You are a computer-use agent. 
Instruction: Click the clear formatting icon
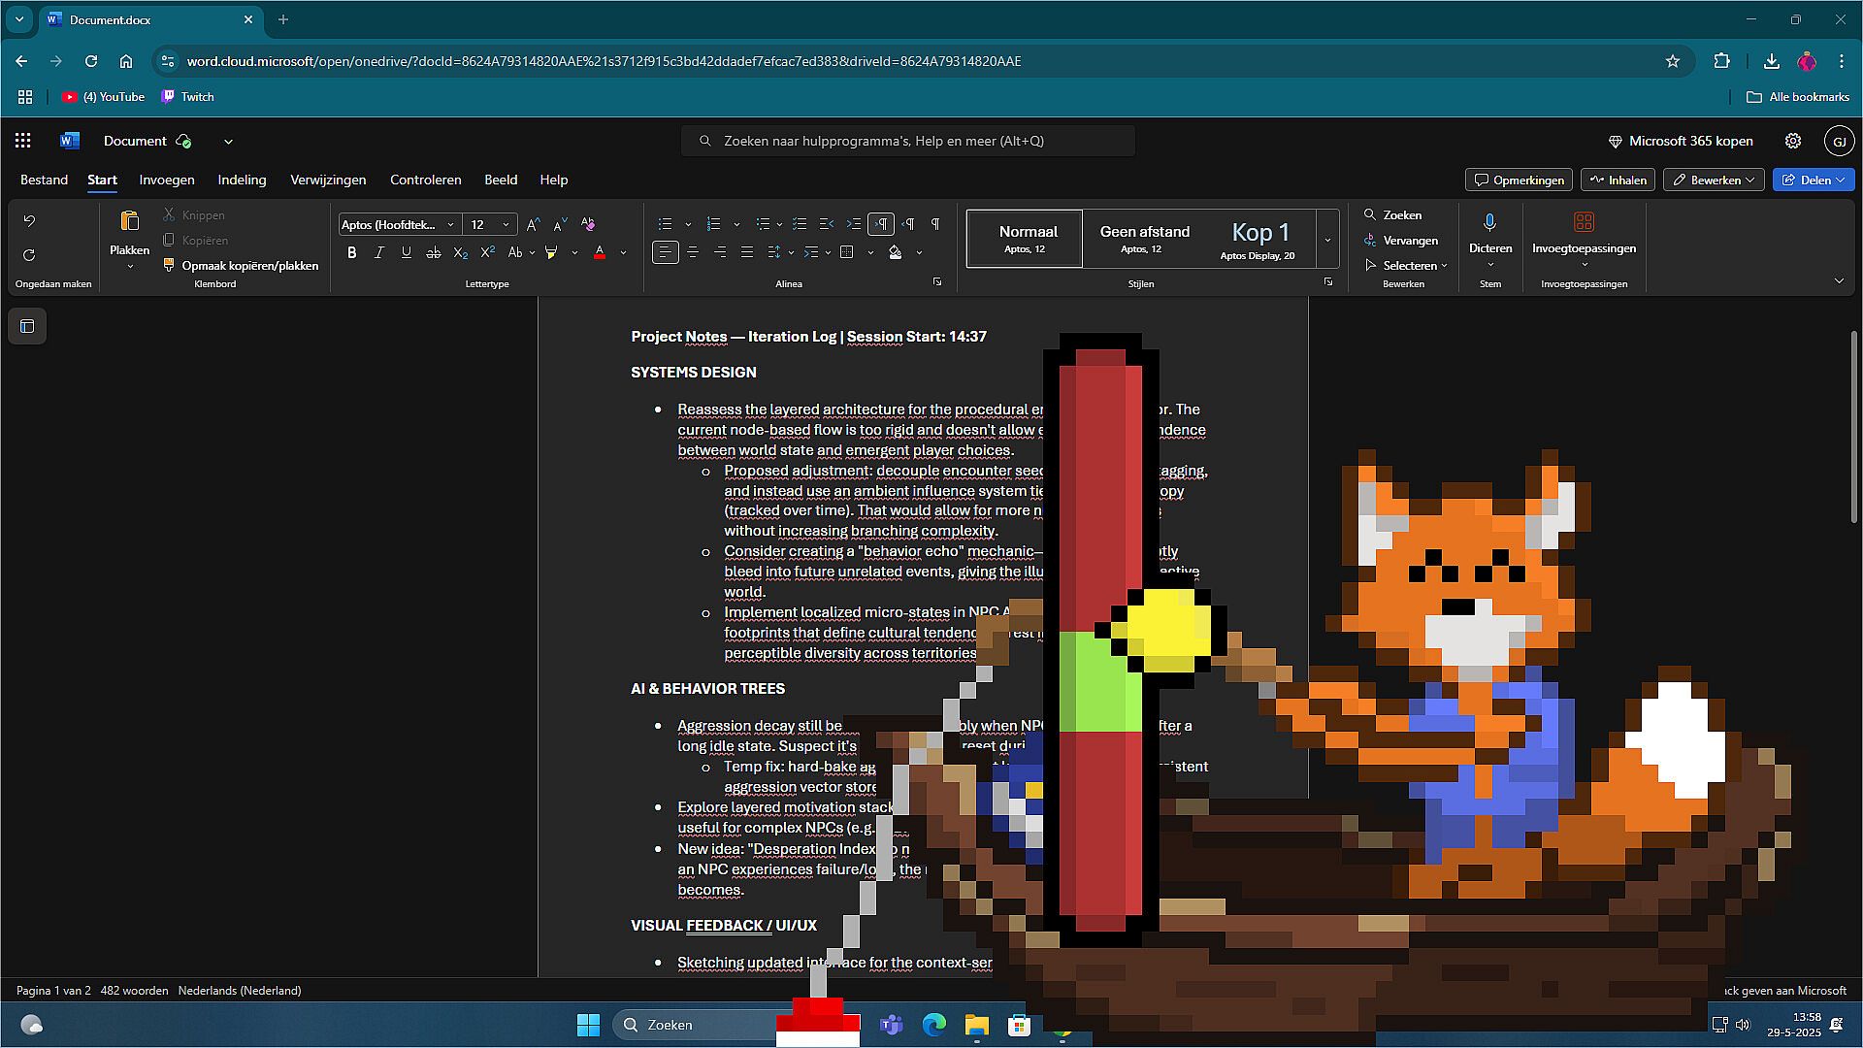pos(587,224)
